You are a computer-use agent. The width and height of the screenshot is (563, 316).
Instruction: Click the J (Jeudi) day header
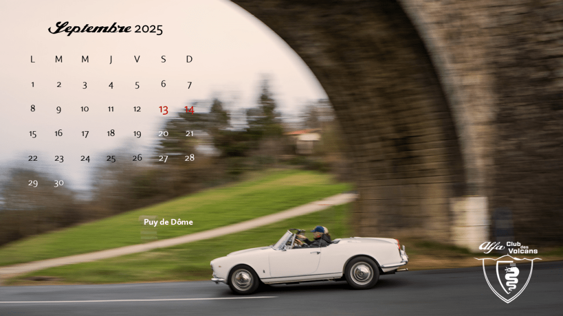pos(111,59)
